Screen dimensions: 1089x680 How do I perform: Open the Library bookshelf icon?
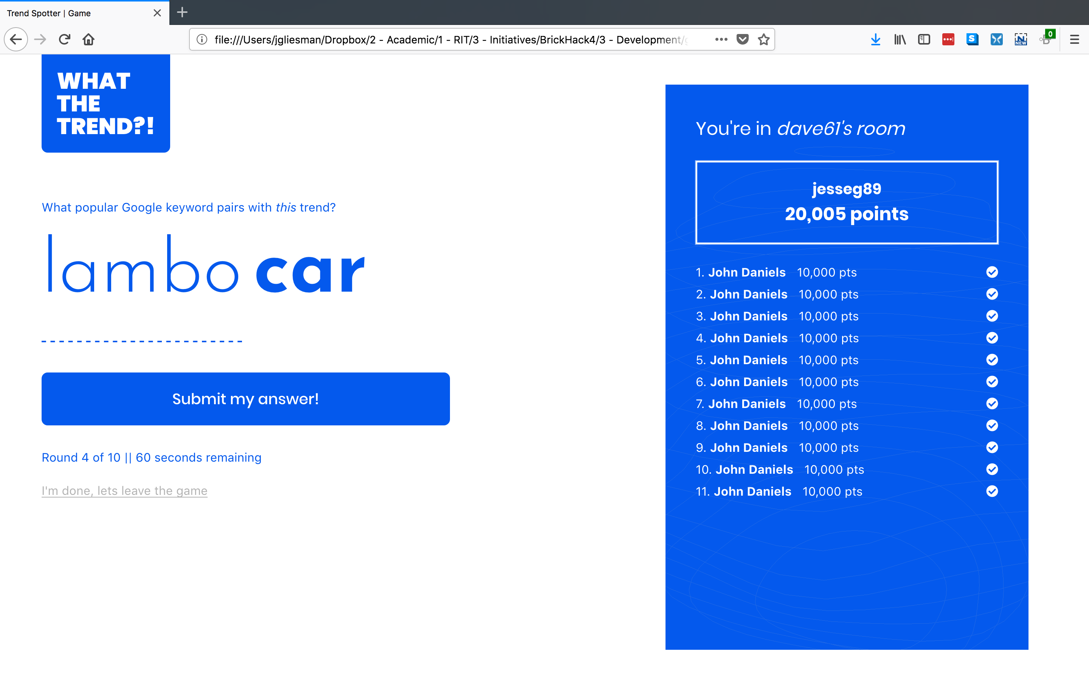pos(900,40)
